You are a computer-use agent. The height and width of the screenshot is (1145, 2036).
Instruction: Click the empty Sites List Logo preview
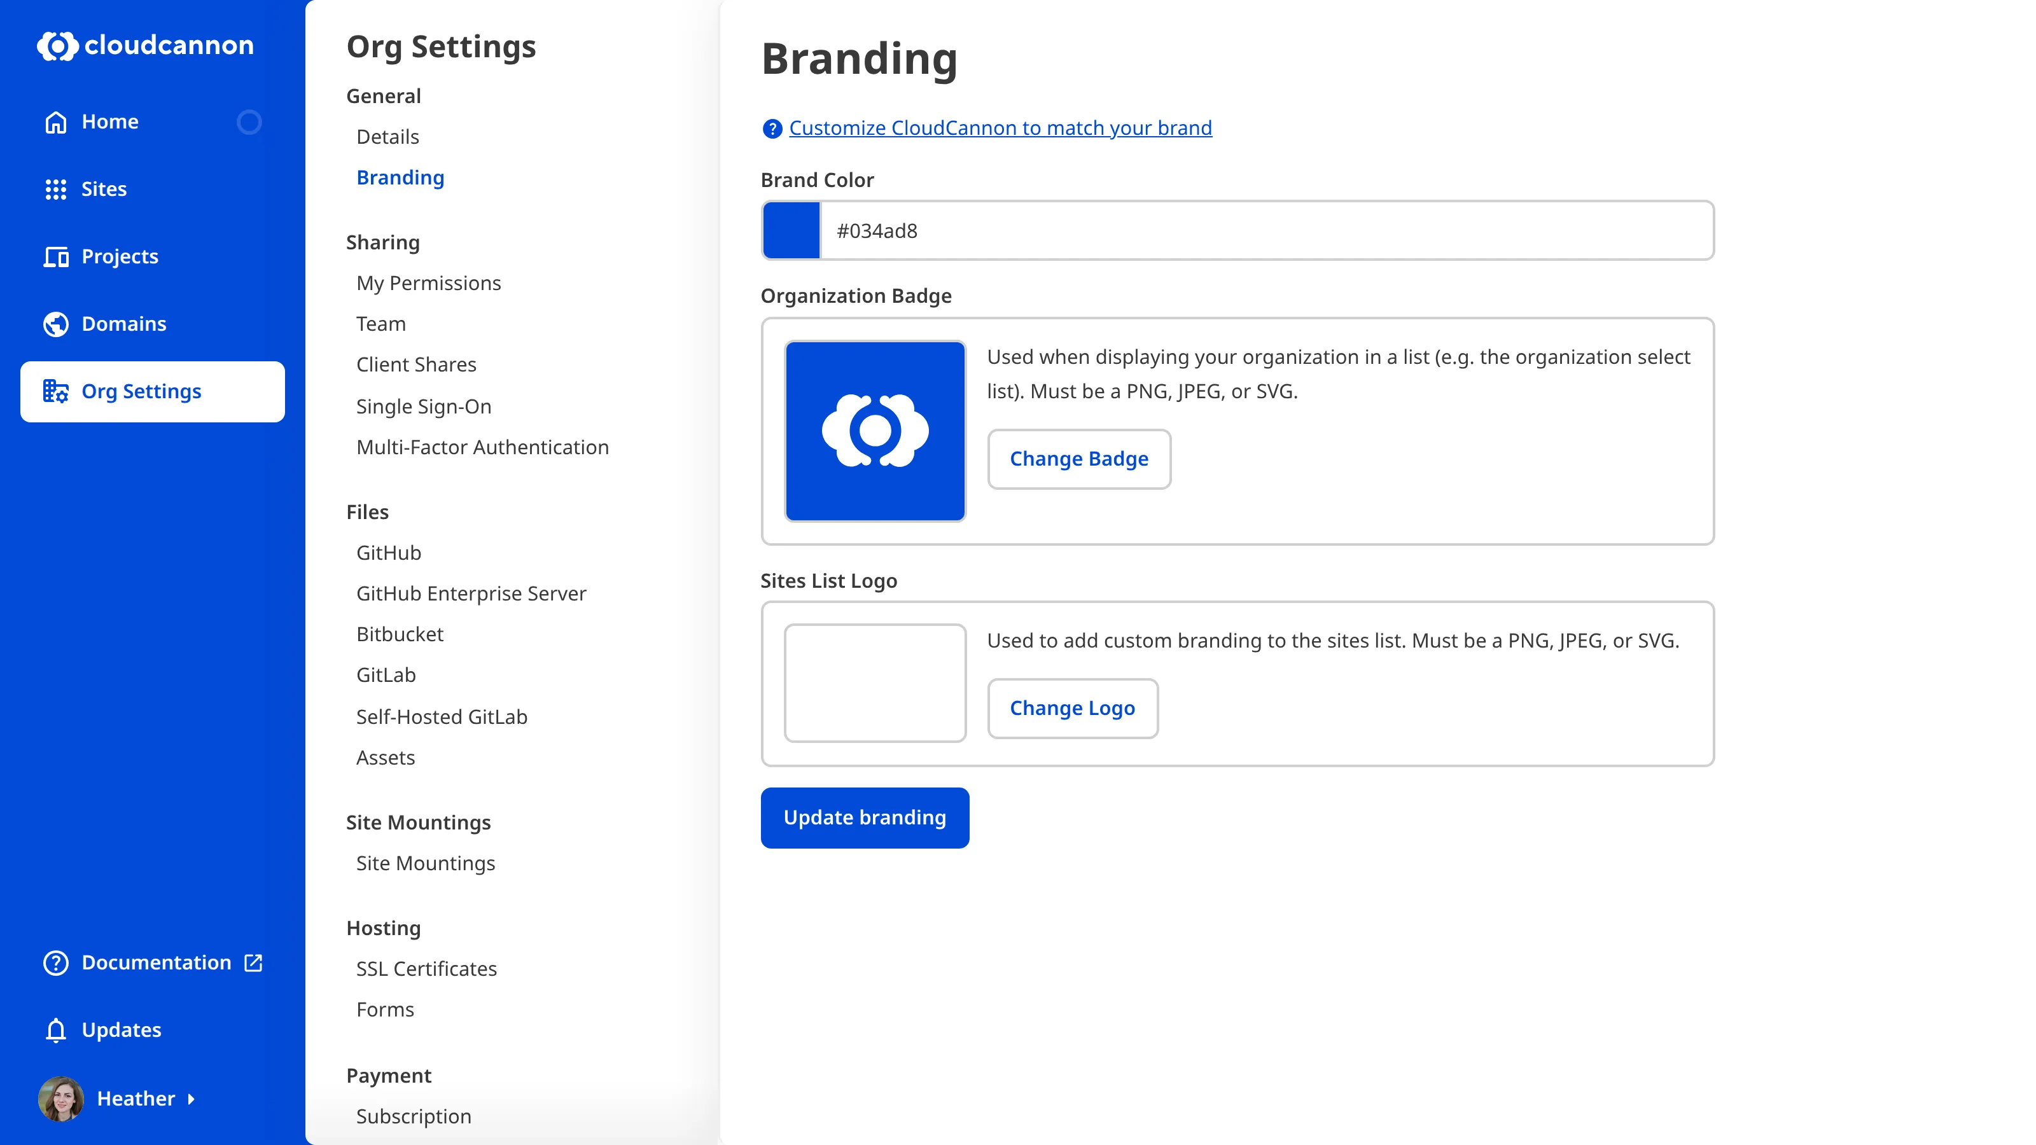point(875,683)
